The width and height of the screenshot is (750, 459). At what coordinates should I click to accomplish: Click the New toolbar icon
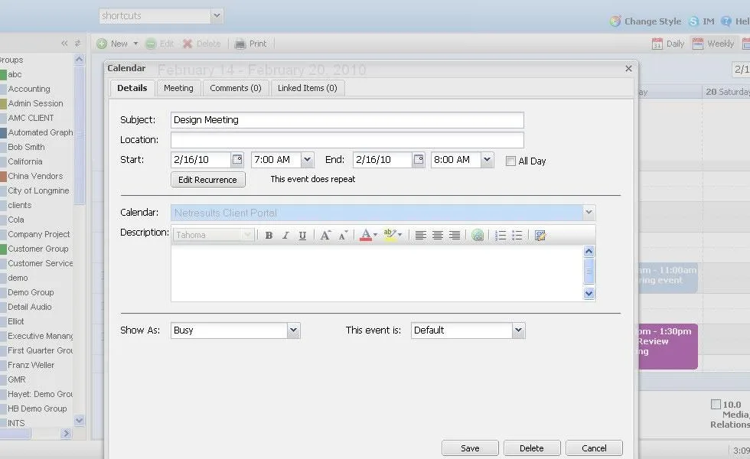[101, 44]
